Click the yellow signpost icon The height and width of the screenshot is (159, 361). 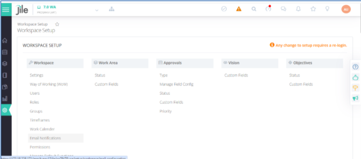click(x=355, y=88)
